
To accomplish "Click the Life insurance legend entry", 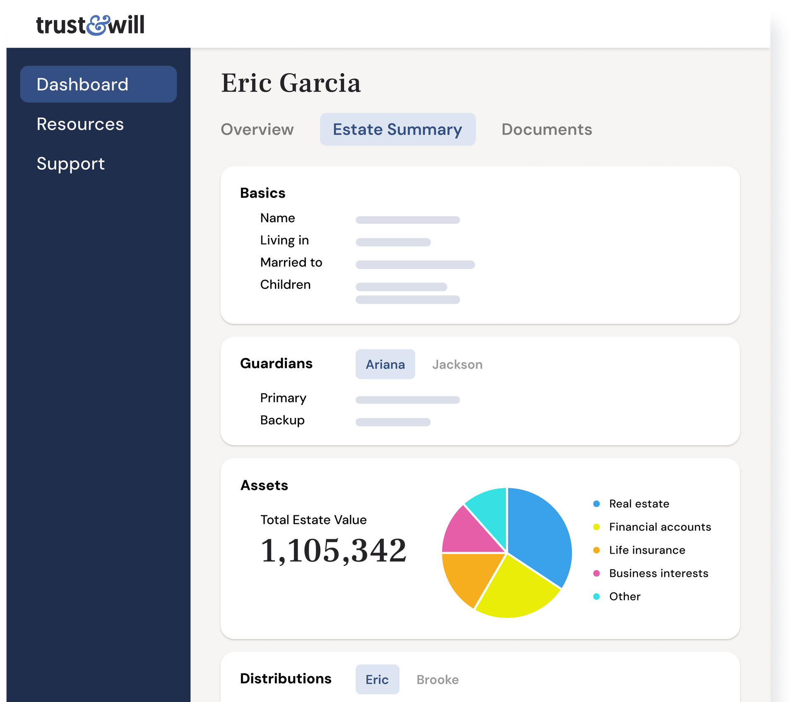I will pyautogui.click(x=639, y=550).
